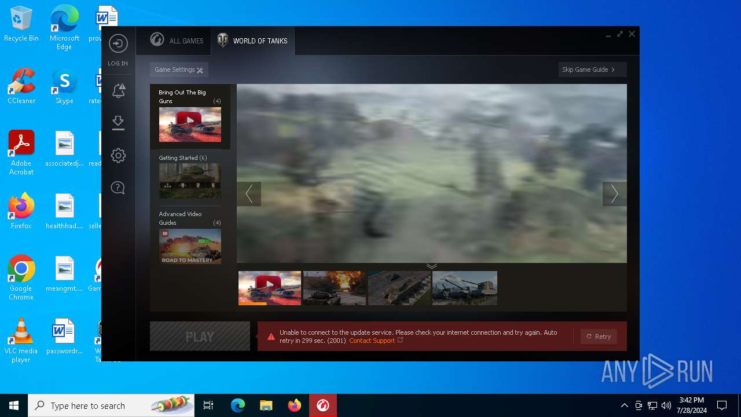The image size is (741, 417).
Task: Select third video thumbnail below player
Action: 399,288
